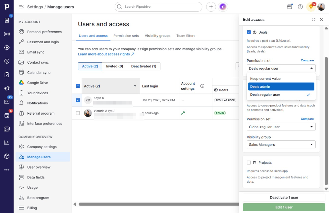Open the user profile avatar menu
This screenshot has height=213, width=329.
pos(321,7)
